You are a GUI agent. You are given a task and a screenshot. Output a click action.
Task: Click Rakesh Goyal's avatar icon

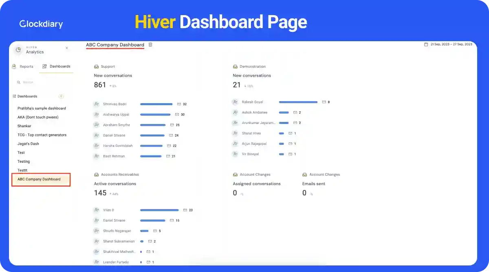[x=235, y=102]
